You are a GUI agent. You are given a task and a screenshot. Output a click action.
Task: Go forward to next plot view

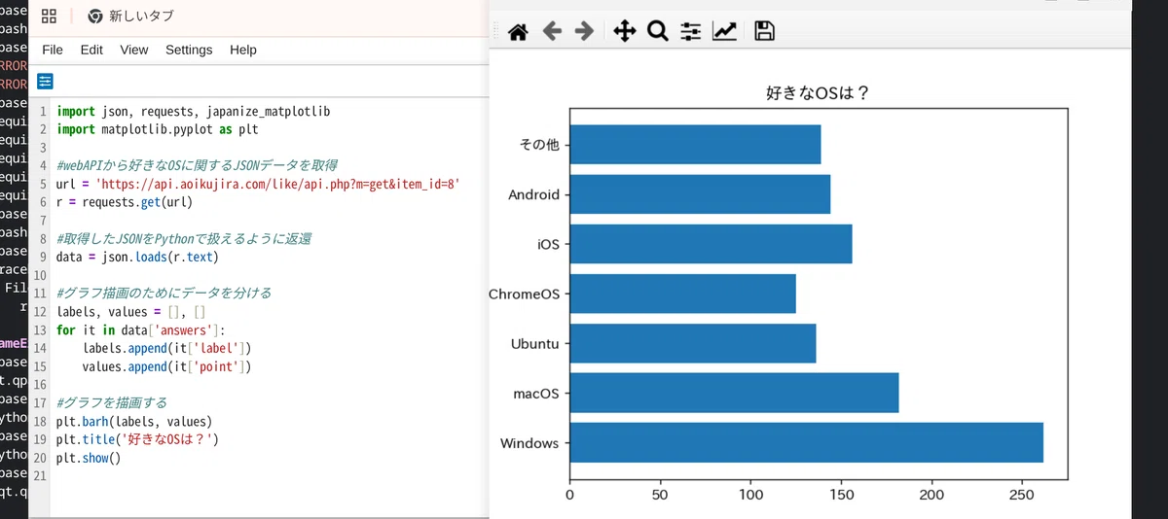[584, 32]
